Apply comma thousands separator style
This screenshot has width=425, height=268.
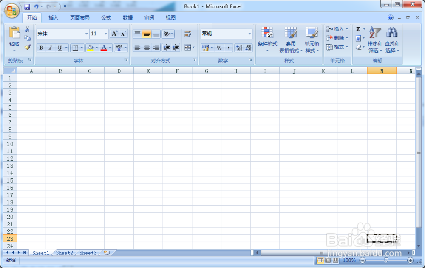coord(229,48)
